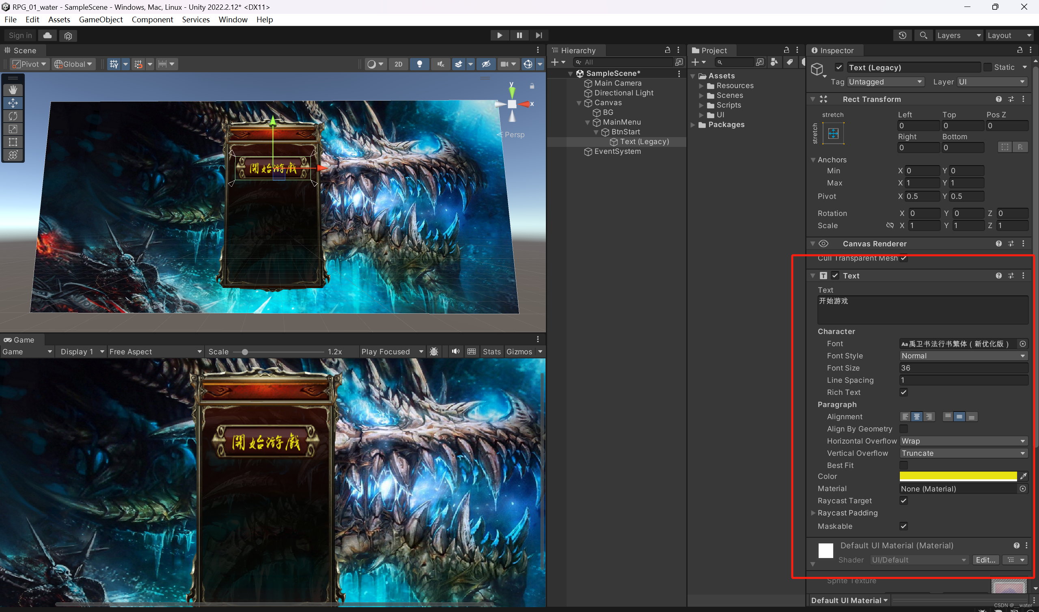Viewport: 1039px width, 612px height.
Task: Toggle Cull Transparent Mesh checkbox
Action: [903, 258]
